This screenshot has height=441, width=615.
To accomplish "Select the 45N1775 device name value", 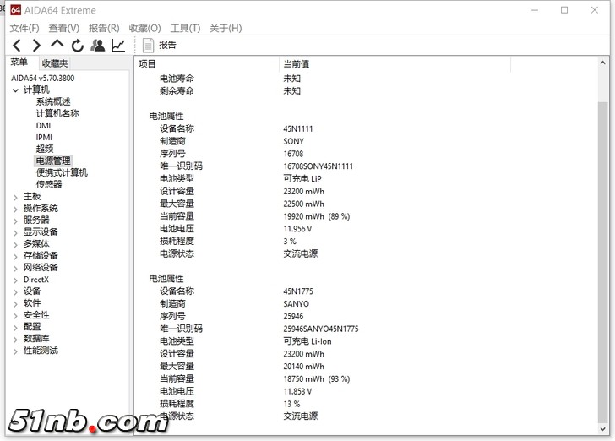I will tap(298, 291).
